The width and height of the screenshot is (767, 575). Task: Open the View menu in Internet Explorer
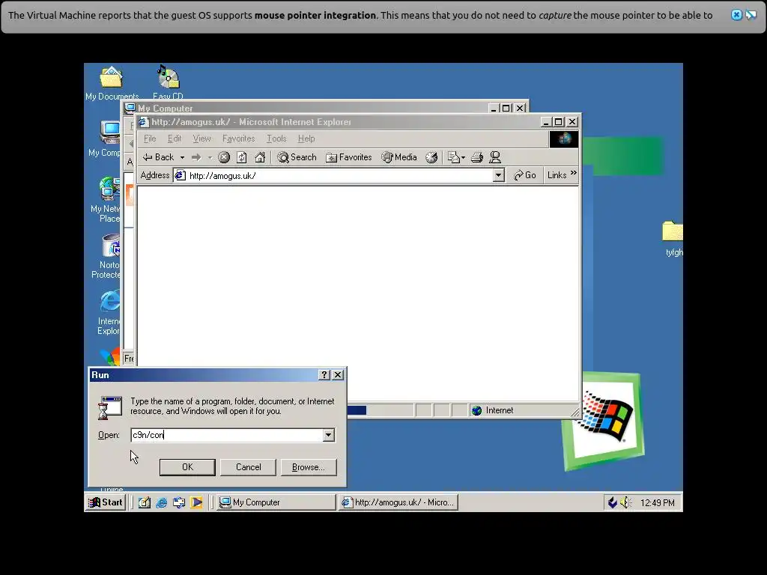point(201,139)
